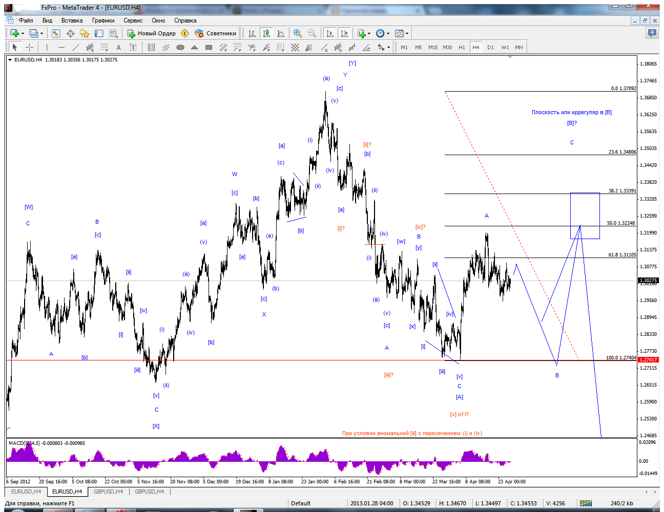Switch timeframe to D1
This screenshot has height=512, width=664.
(x=490, y=47)
